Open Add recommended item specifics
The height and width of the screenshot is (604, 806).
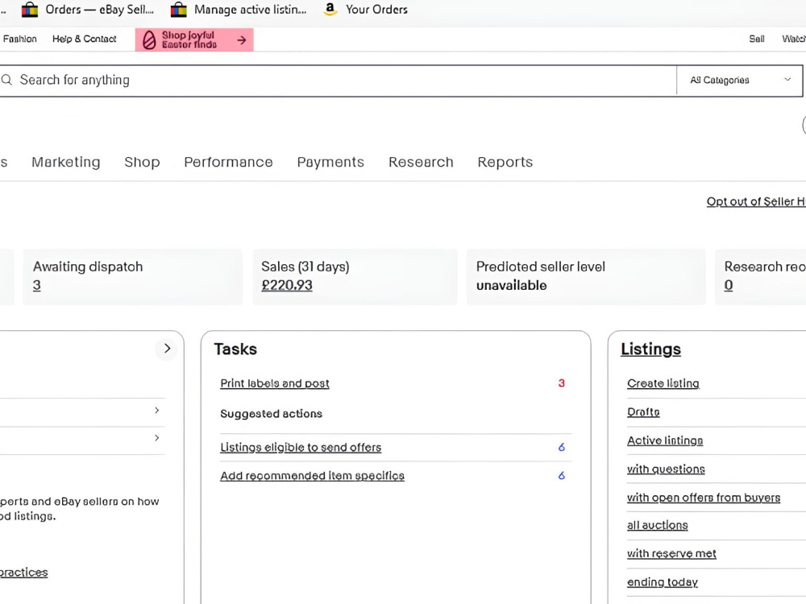[312, 476]
